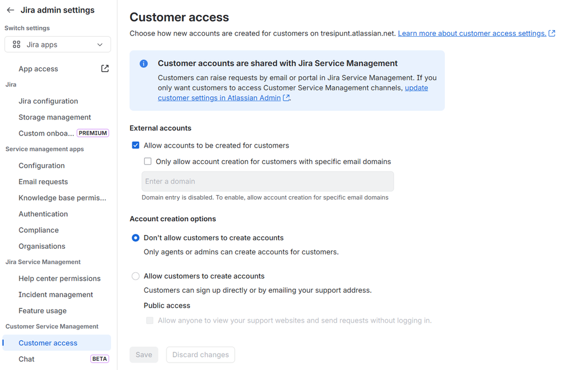Click the External accounts section heading

click(x=160, y=128)
